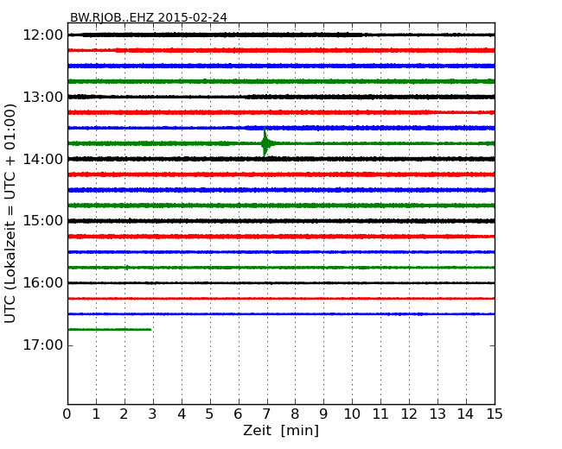Viewport: 562px width, 449px height.
Task: Click the 11 minute tick label
Action: click(380, 414)
